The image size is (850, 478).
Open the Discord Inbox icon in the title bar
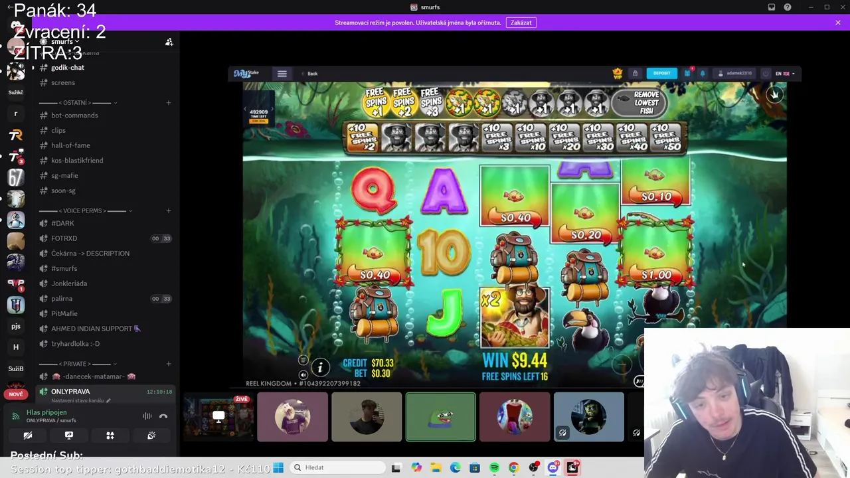(772, 7)
